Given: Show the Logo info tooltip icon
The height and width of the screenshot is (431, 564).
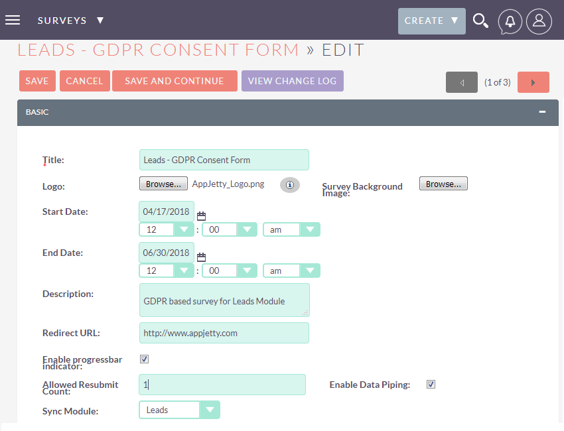Looking at the screenshot, I should pyautogui.click(x=290, y=185).
